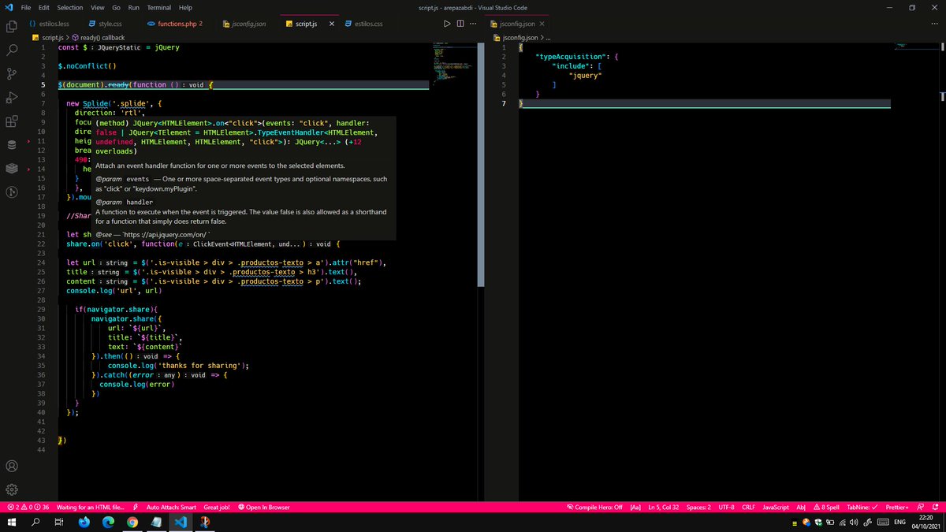The image size is (946, 532).
Task: Open the Extensions view
Action: [x=11, y=122]
